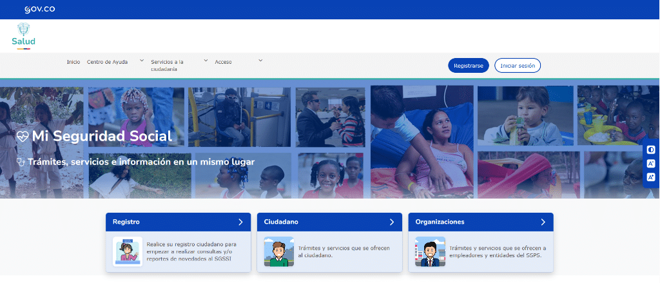Viewport: 660px width, 283px height.
Task: Decrease font size with A- button
Action: tap(651, 163)
